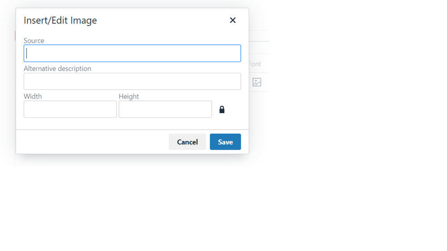Click the insert image icon behind the dialog
The height and width of the screenshot is (251, 447).
[257, 82]
